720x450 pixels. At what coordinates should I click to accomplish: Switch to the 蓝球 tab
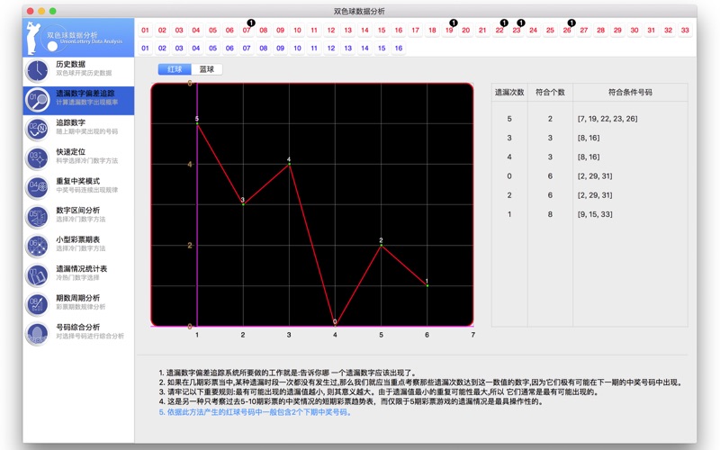[x=207, y=69]
